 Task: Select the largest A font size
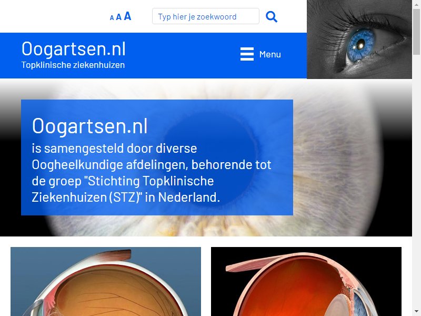coord(127,16)
